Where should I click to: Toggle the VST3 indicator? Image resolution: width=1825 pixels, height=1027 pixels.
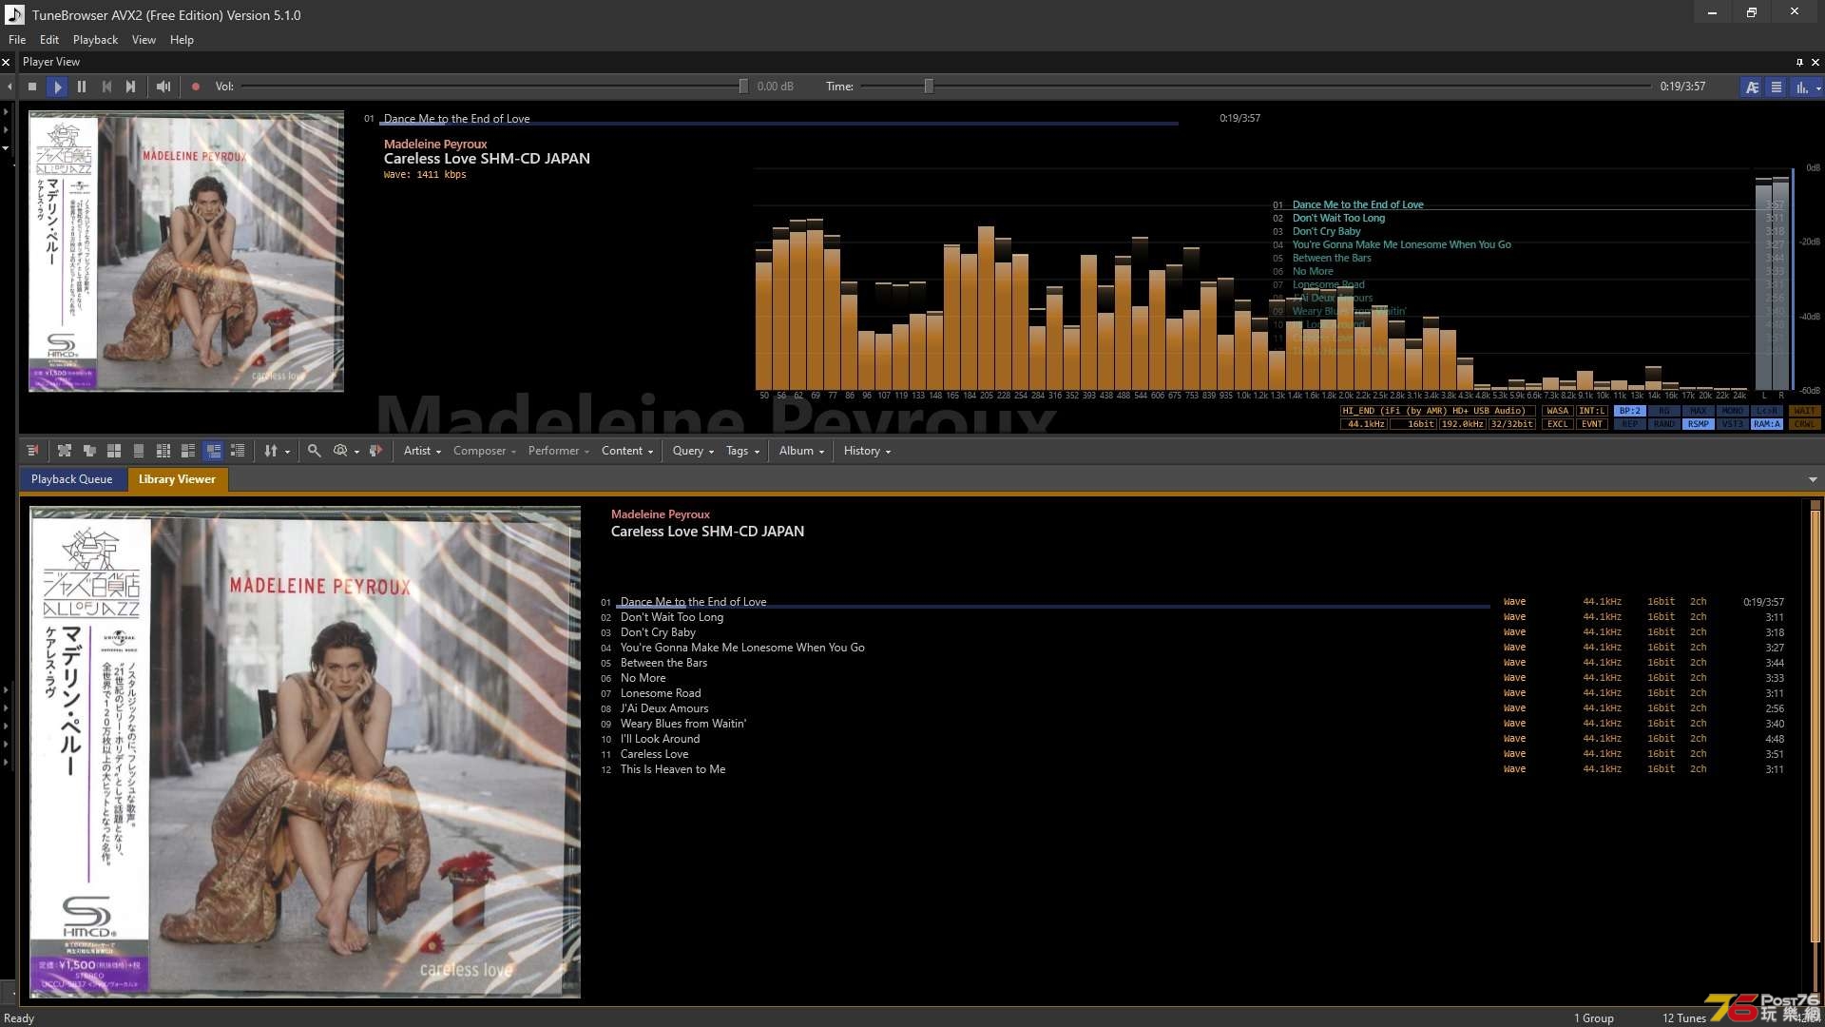tap(1733, 424)
